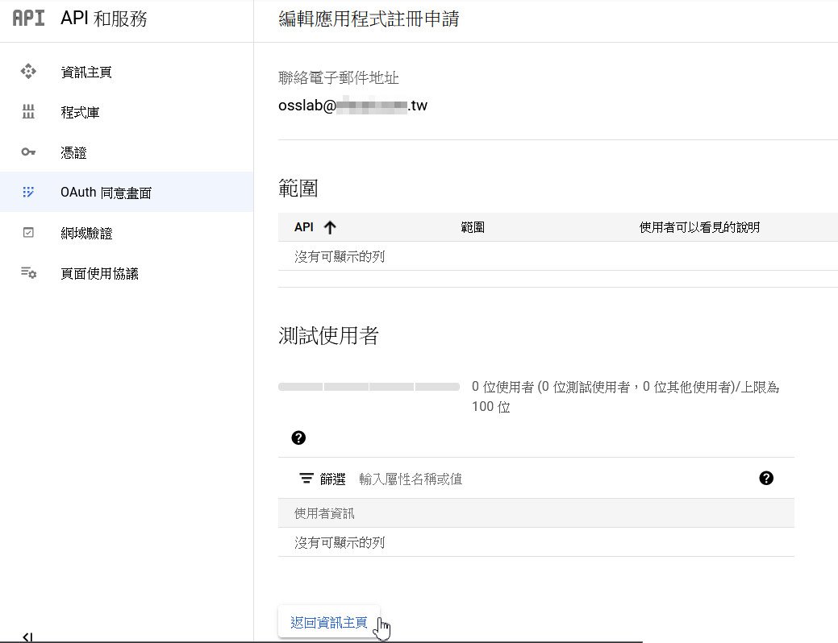Open 資訊主頁 in sidebar
This screenshot has width=838, height=643.
tap(86, 72)
